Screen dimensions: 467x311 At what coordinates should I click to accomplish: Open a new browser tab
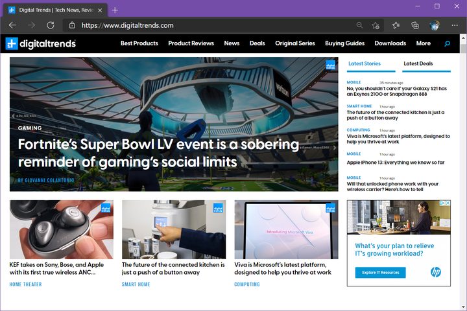tap(115, 10)
